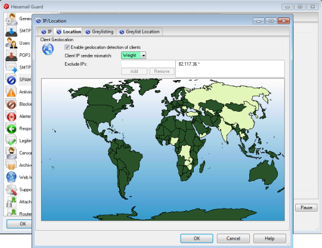
Task: Click the Pause button in Hexamail Guard window
Action: (x=306, y=207)
